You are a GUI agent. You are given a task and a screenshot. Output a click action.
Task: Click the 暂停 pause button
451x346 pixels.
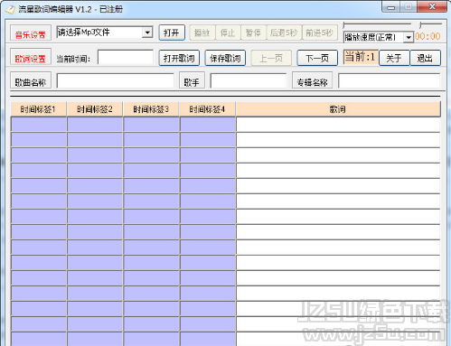coord(254,33)
